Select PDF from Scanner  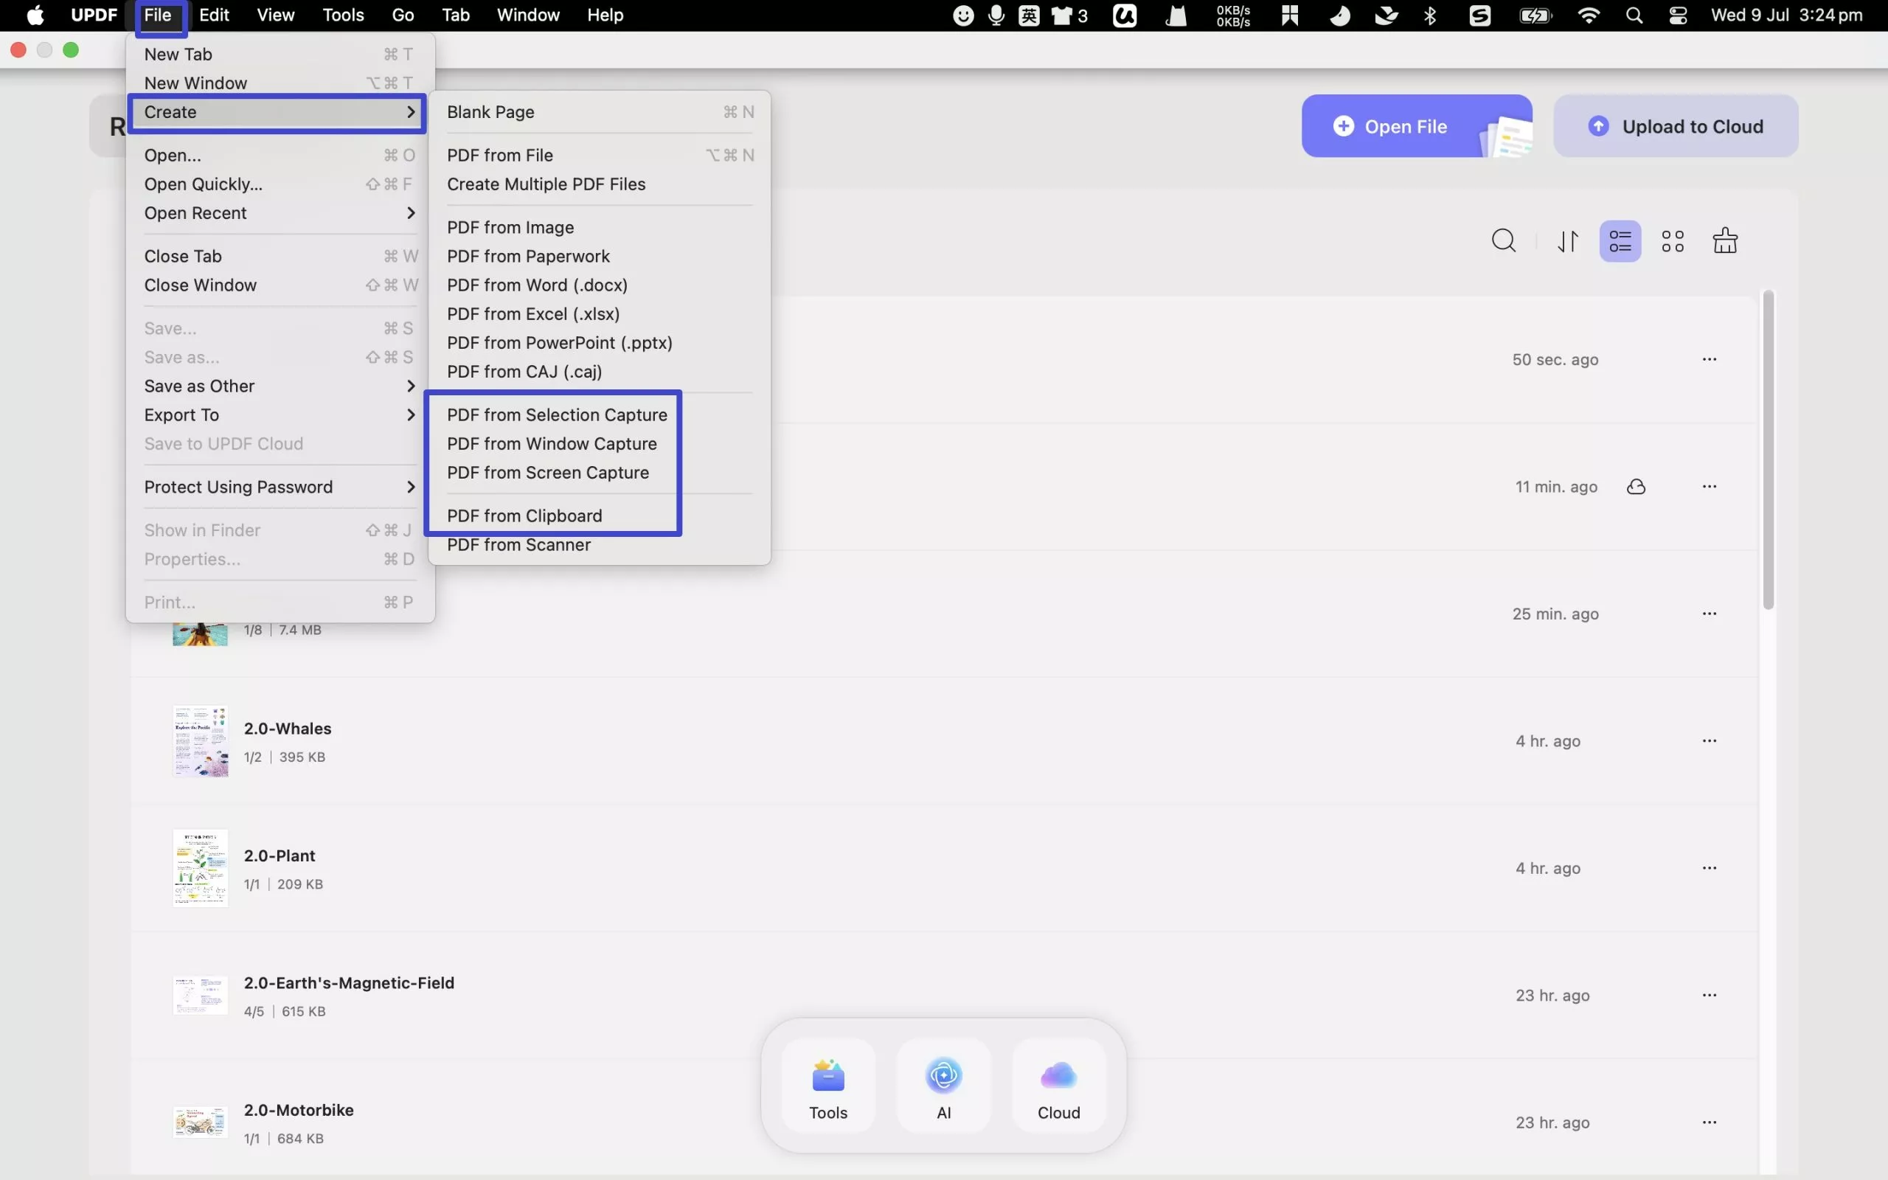click(599, 545)
